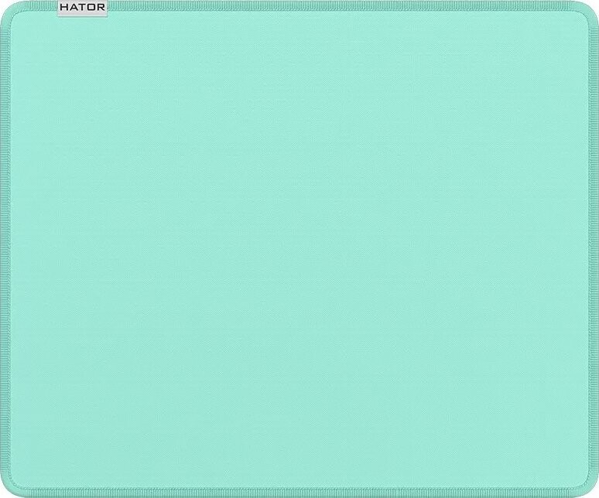This screenshot has width=599, height=498.
Task: Click the left stitched edge midpoint
Action: point(5,249)
